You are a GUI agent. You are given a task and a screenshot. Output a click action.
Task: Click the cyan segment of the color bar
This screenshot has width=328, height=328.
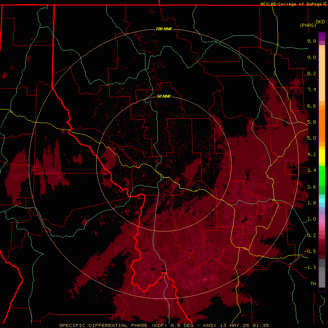pyautogui.click(x=322, y=200)
